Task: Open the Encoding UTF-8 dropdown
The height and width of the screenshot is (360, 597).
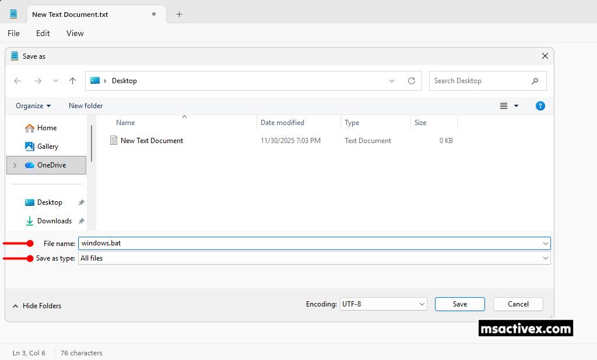Action: tap(383, 304)
